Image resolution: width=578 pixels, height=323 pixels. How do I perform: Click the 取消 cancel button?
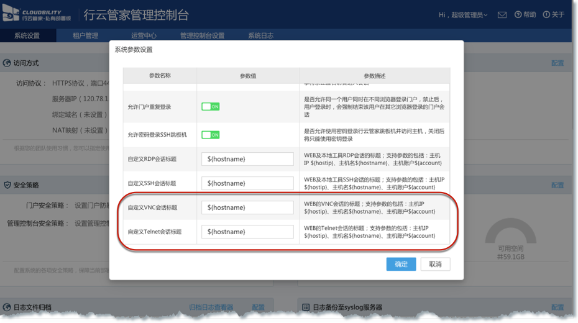tap(435, 264)
